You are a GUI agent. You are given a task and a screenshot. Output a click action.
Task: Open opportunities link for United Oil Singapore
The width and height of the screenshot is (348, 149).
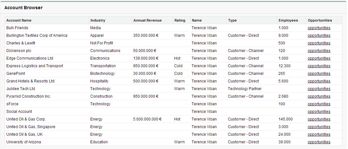point(319,126)
